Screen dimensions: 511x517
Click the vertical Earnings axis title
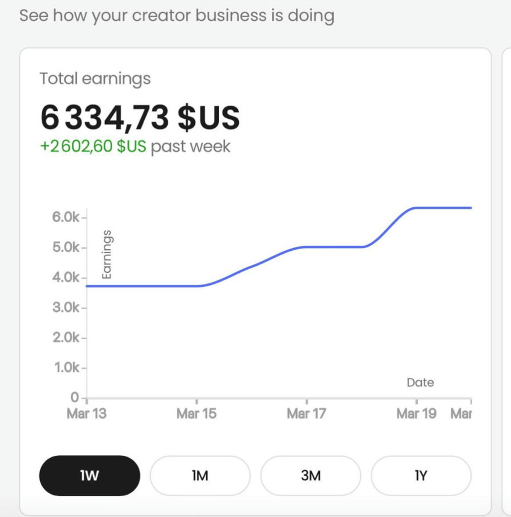point(107,254)
